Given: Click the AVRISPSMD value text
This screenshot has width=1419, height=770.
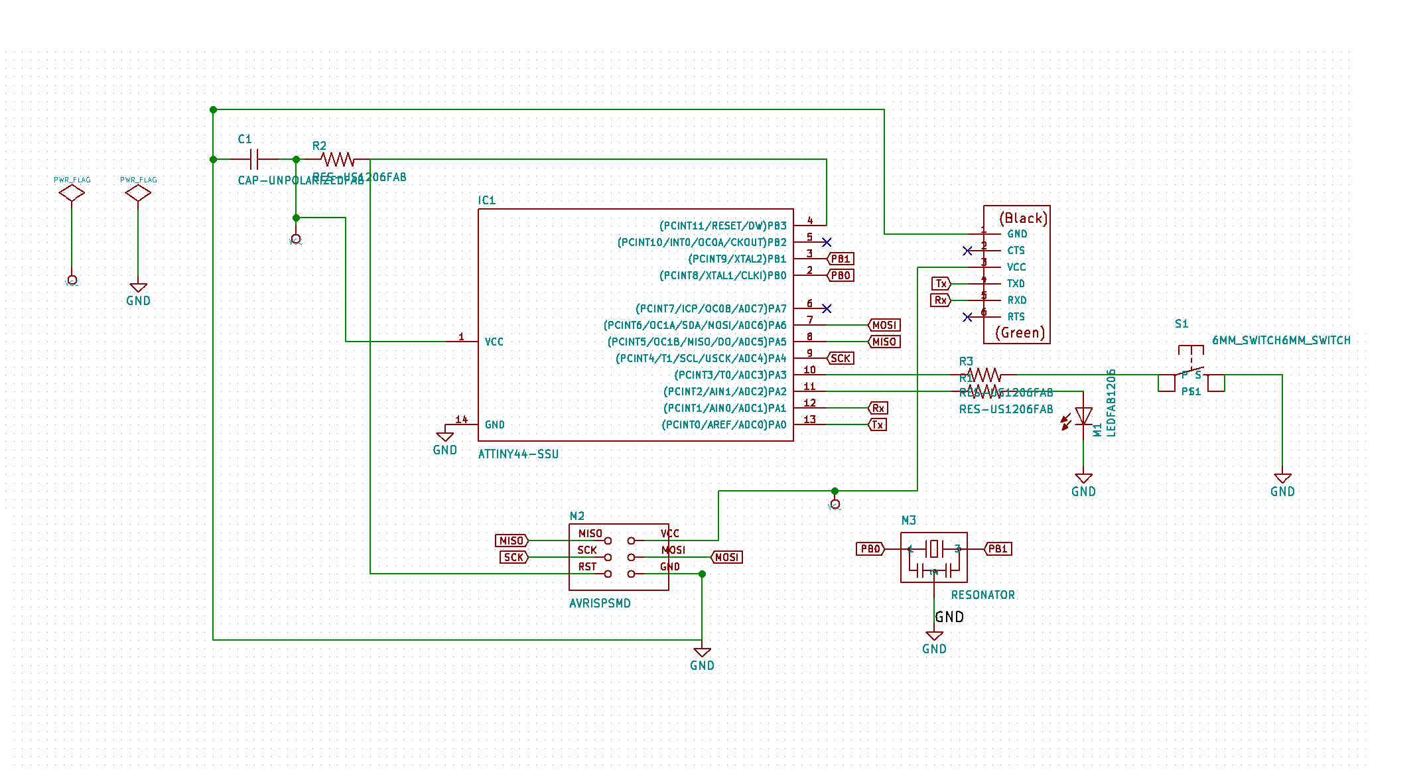Looking at the screenshot, I should pos(600,604).
